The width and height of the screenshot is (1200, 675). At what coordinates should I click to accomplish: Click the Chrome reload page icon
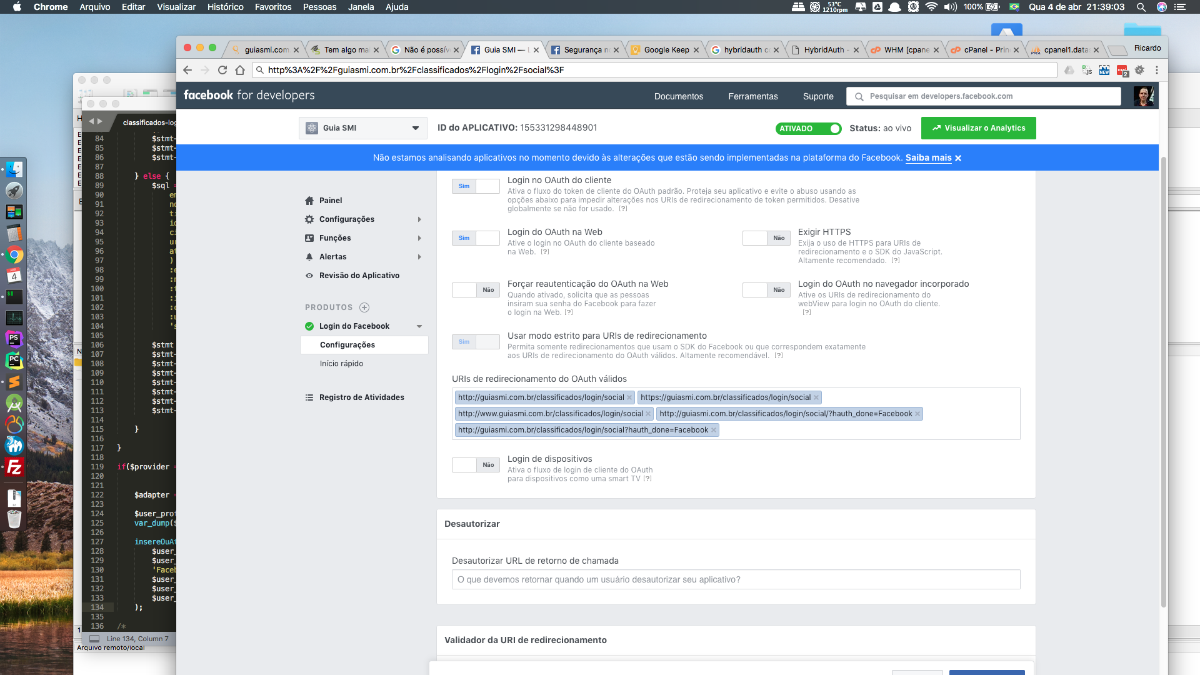pyautogui.click(x=222, y=70)
